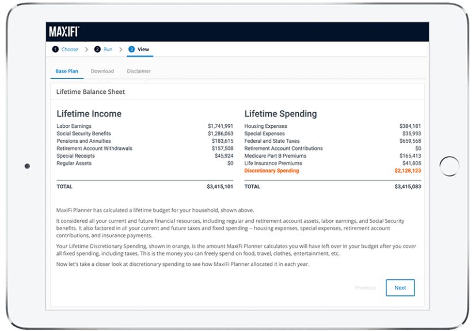Click the step 1 number circle
The image size is (475, 331).
click(55, 49)
